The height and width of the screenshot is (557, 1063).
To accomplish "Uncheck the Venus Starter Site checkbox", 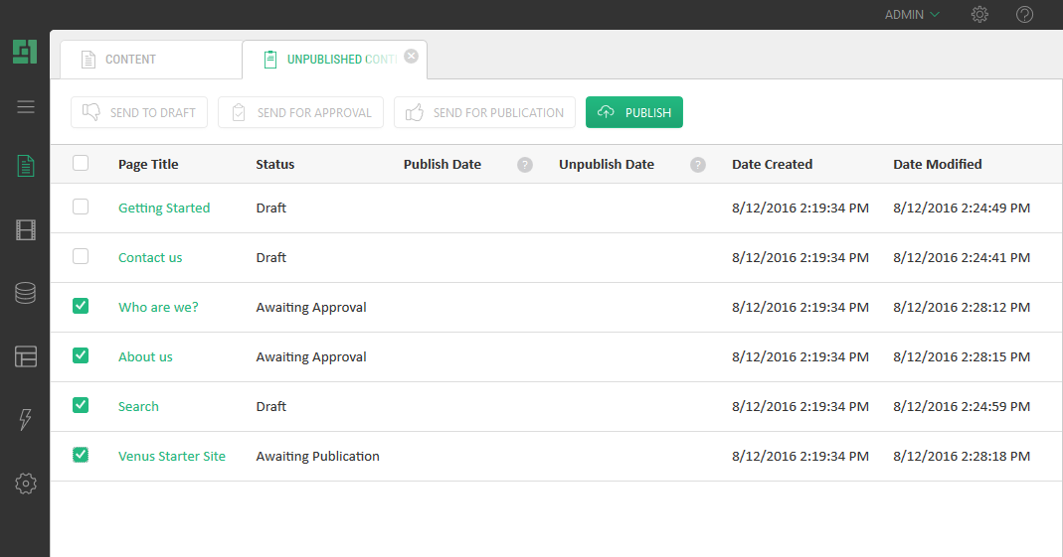I will tap(81, 455).
